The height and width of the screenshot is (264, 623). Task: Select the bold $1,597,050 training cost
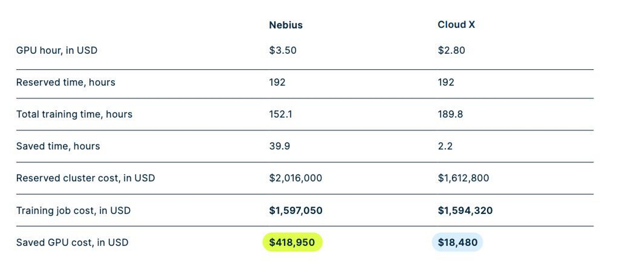click(296, 211)
